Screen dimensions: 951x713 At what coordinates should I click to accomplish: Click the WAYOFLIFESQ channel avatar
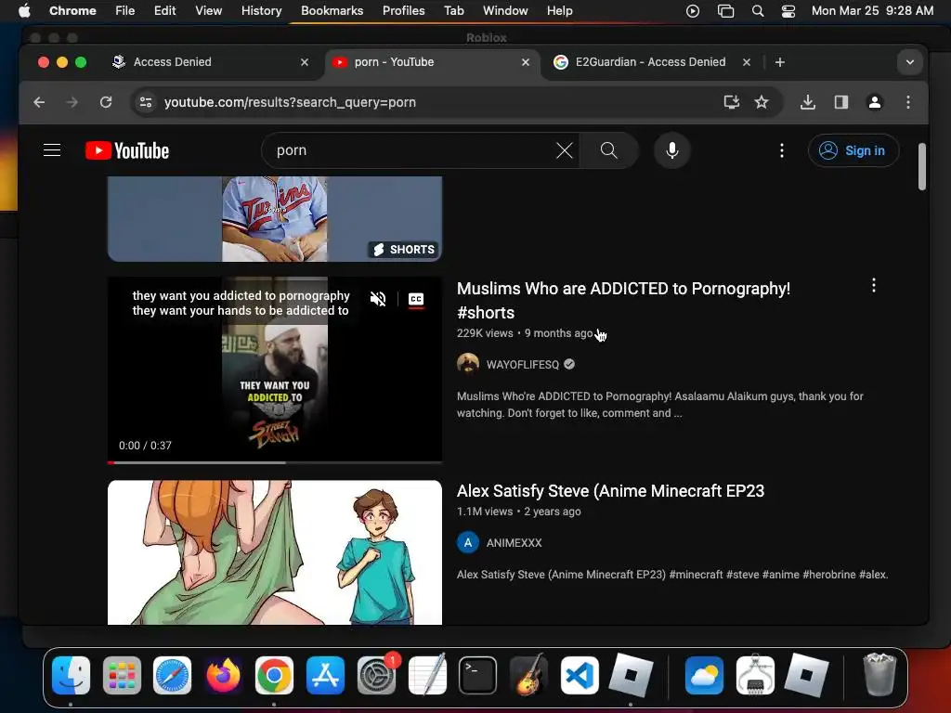pos(468,364)
